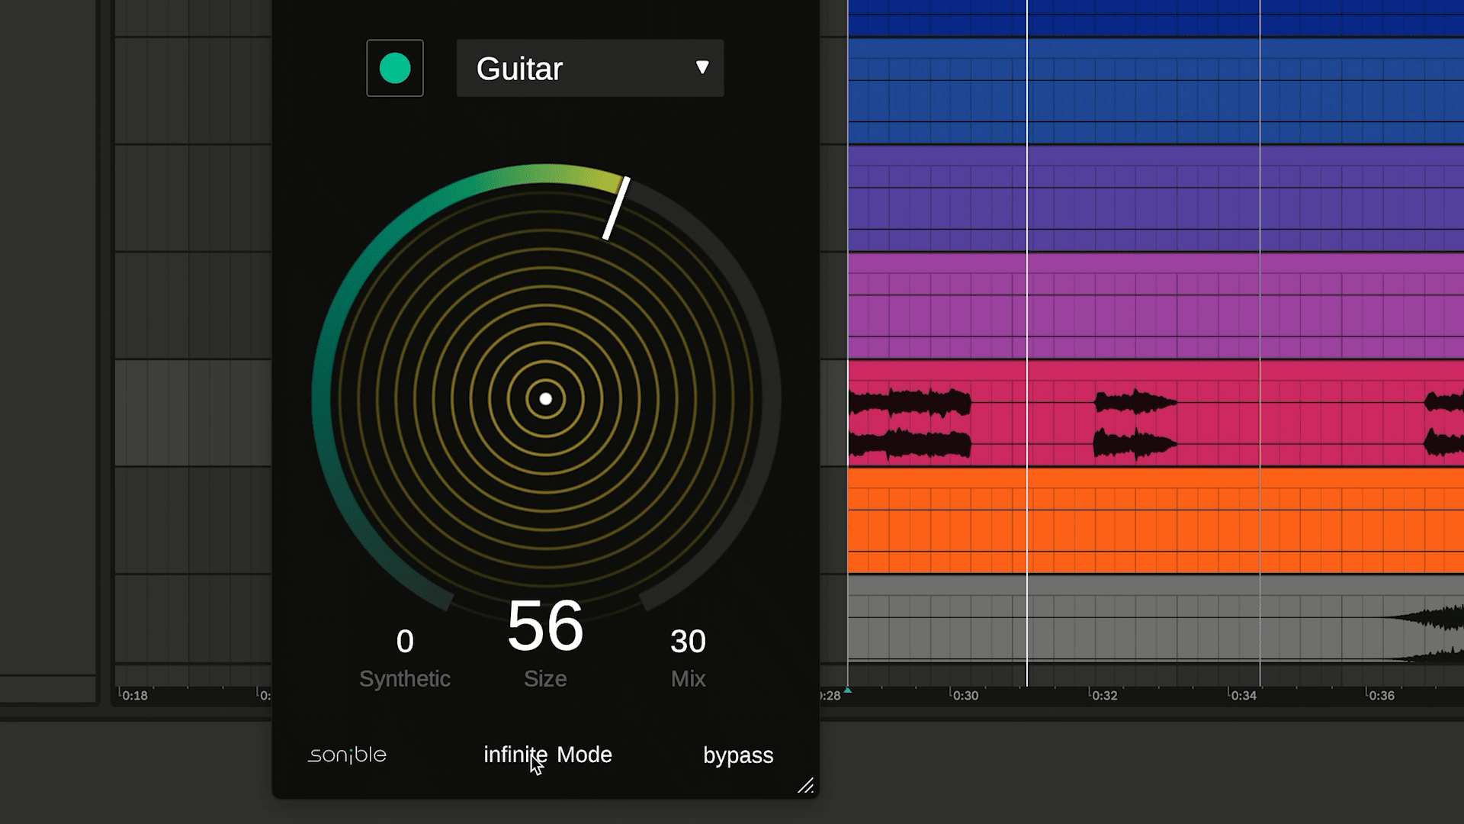This screenshot has width=1464, height=824.
Task: Toggle infinite Mode
Action: tap(547, 755)
